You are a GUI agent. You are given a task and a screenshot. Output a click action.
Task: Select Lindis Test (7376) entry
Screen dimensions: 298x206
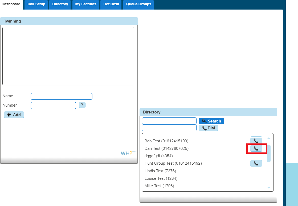pos(160,171)
